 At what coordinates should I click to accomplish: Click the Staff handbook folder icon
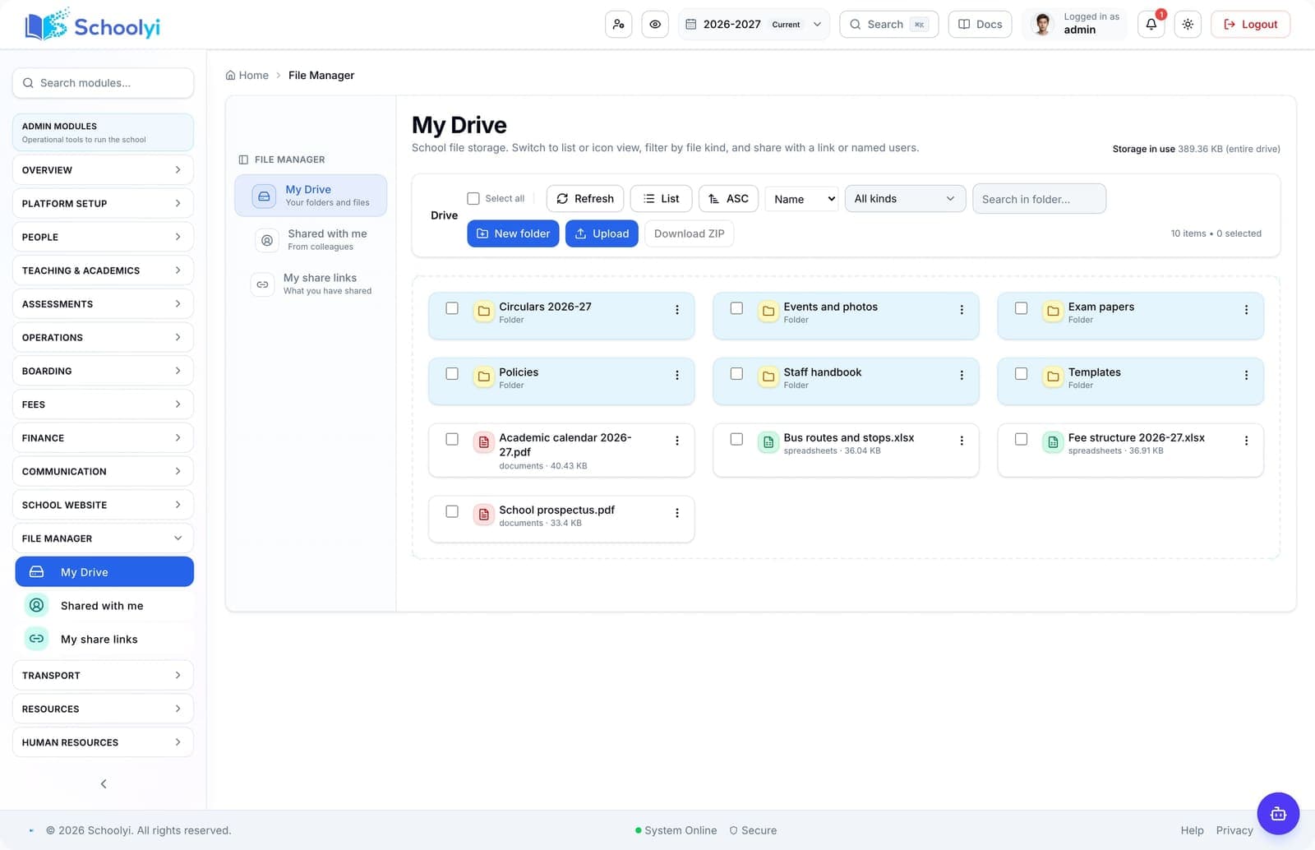click(768, 376)
